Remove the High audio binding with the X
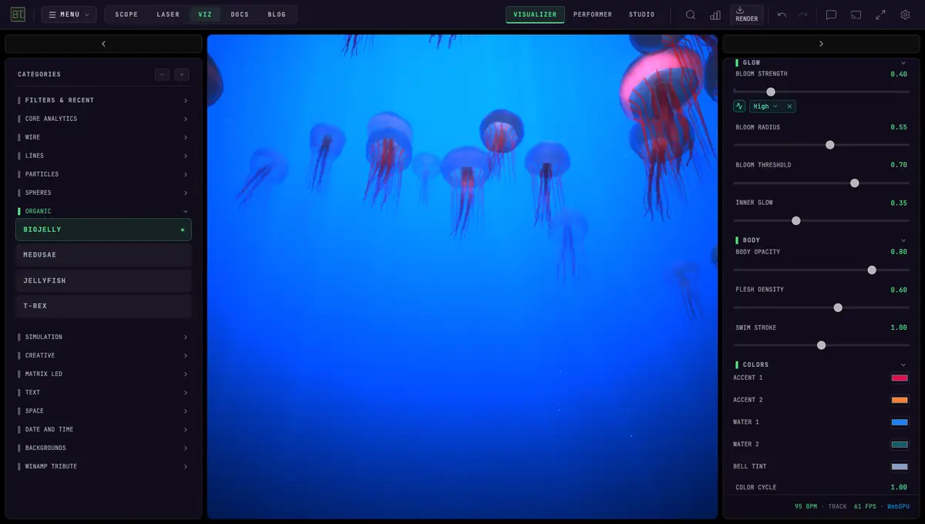 point(789,106)
